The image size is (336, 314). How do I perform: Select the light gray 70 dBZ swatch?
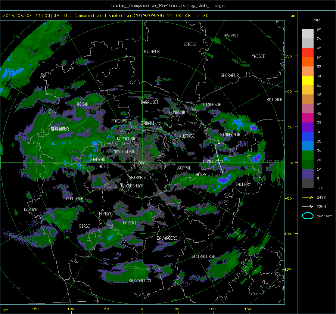[x=308, y=34]
